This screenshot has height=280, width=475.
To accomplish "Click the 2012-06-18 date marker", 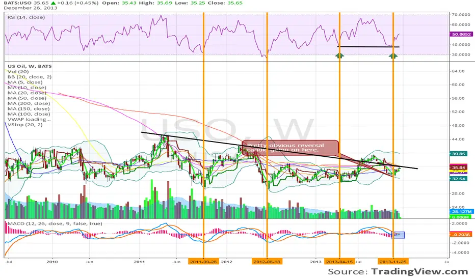I will click(267, 262).
